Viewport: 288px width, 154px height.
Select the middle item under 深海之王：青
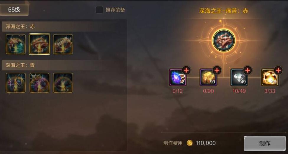(x=39, y=83)
